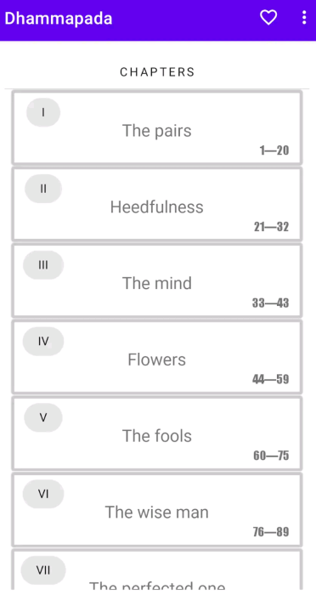Click the Dhammapada app title
The image size is (316, 612).
pyautogui.click(x=59, y=19)
